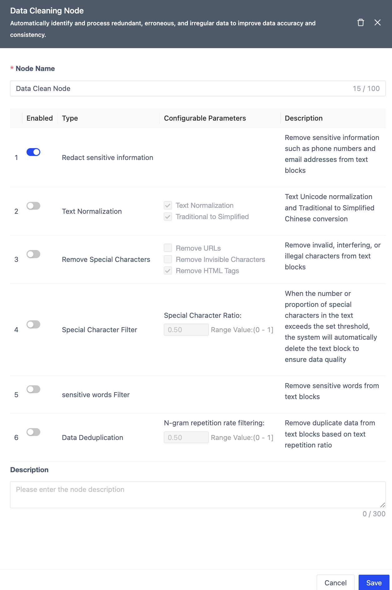Screen dimensions: 392x590
Task: Switch on sensitive words Filter
Action: [33, 389]
